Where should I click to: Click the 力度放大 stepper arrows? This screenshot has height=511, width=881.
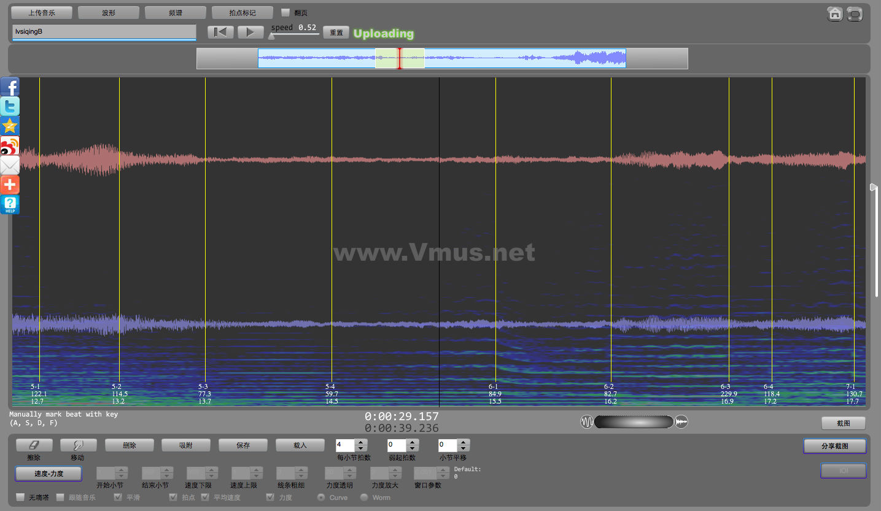point(396,473)
